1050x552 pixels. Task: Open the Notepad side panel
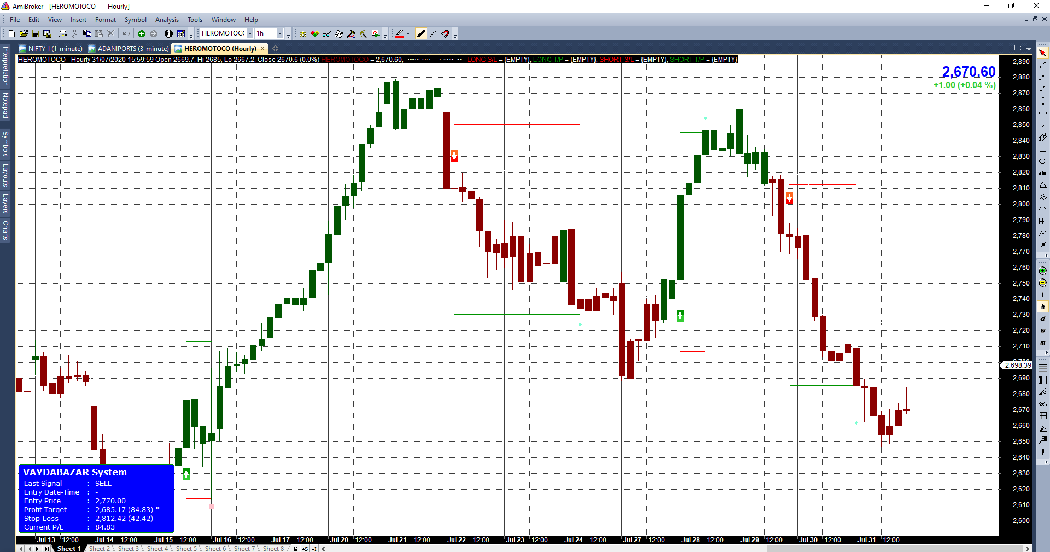(x=5, y=105)
